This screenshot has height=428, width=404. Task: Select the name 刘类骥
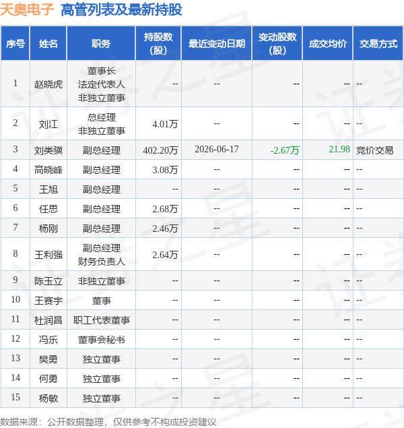click(x=48, y=150)
